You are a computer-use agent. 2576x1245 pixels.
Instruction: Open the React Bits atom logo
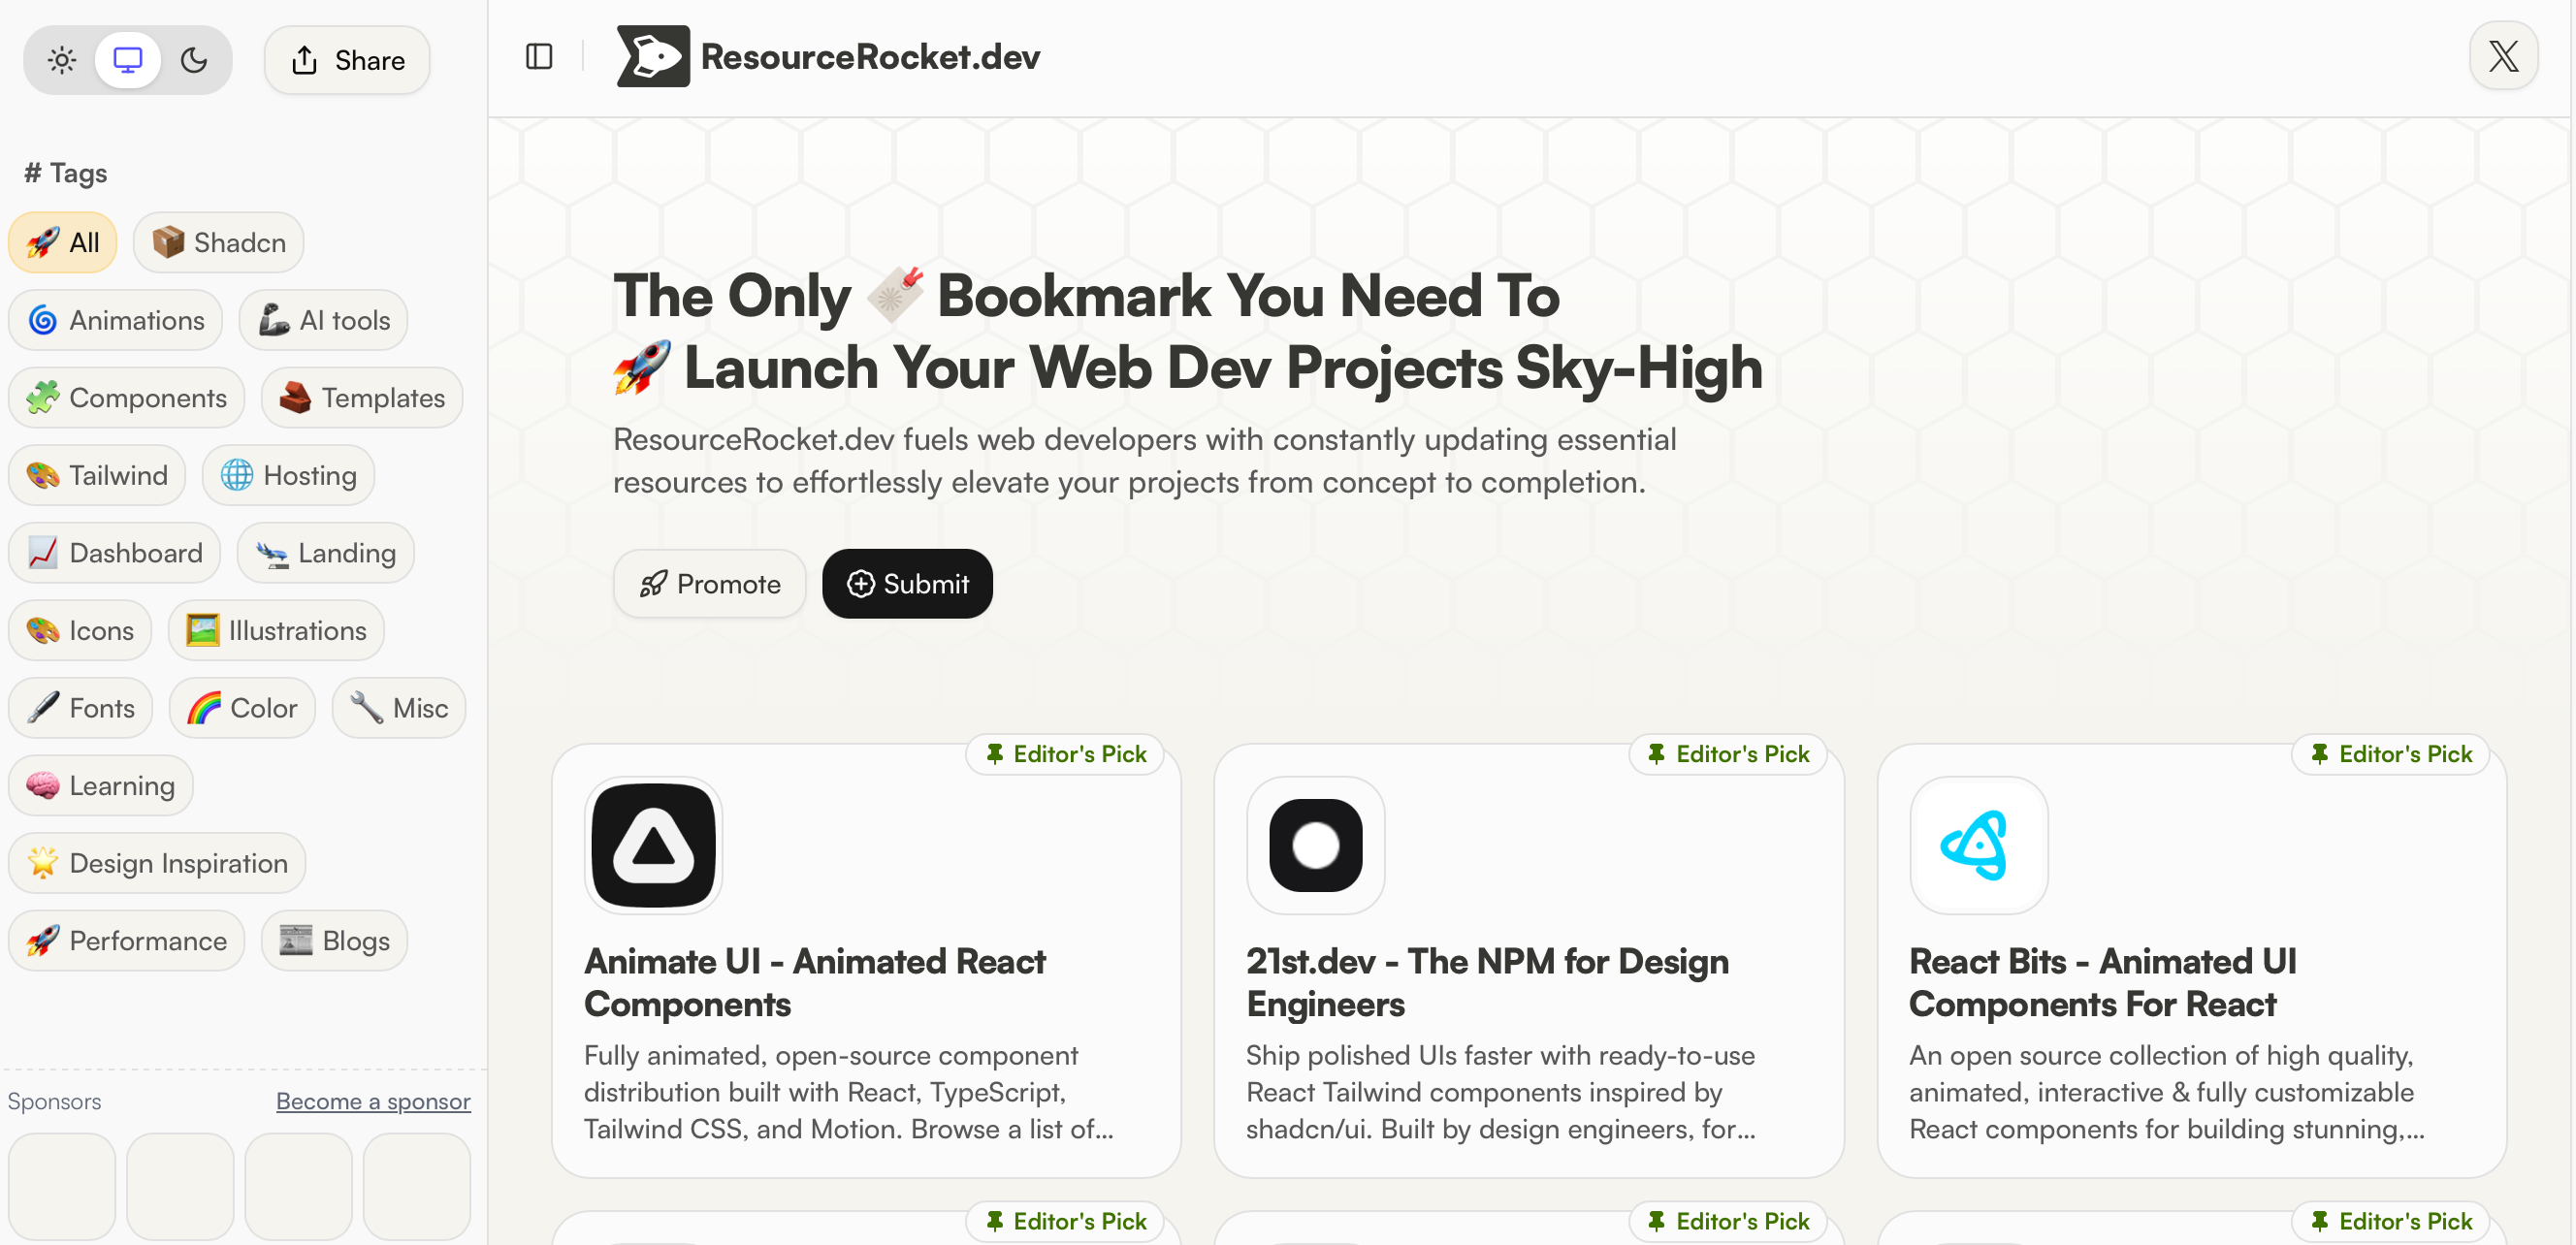(x=1978, y=845)
